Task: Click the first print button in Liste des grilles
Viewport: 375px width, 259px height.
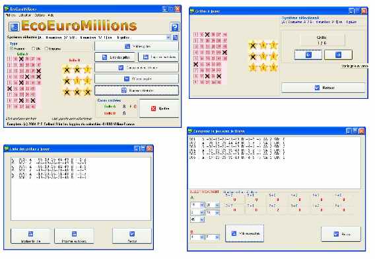Action: pos(30,236)
